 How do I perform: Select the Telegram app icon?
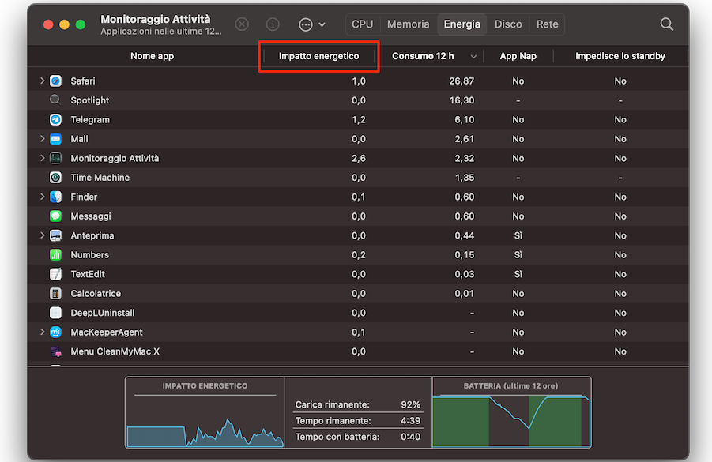(55, 120)
